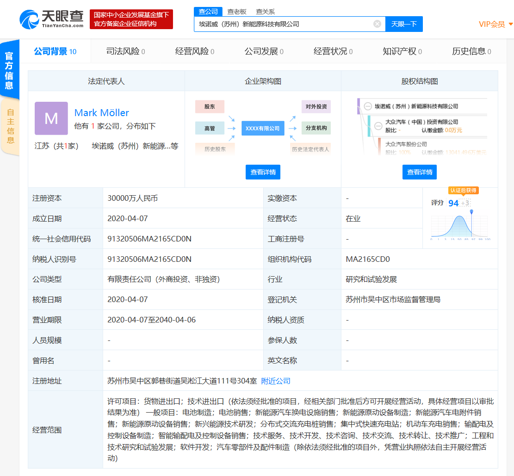Open the 知识产权 tab

(402, 51)
